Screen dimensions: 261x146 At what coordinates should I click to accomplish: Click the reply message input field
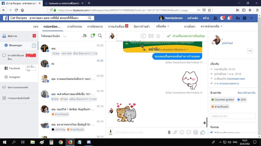coord(140,132)
